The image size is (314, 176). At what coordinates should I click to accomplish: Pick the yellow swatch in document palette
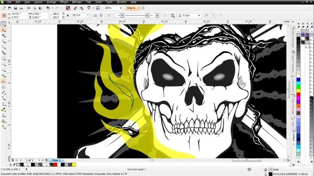coord(74,165)
